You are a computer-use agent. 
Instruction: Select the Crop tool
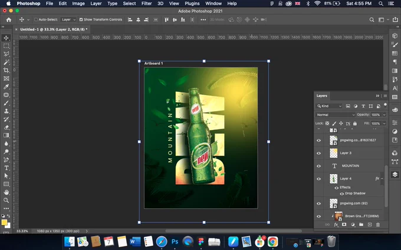tap(6, 71)
